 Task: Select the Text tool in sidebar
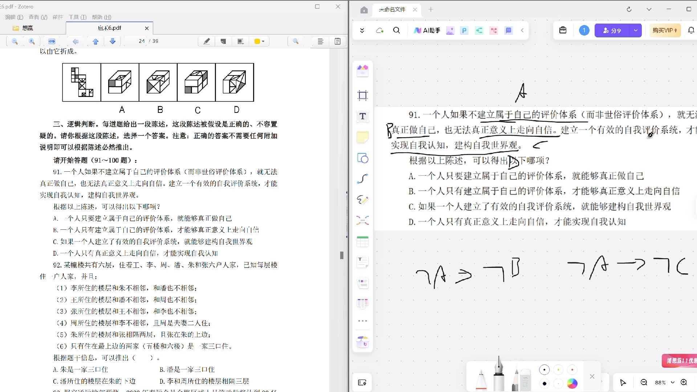coord(363,116)
